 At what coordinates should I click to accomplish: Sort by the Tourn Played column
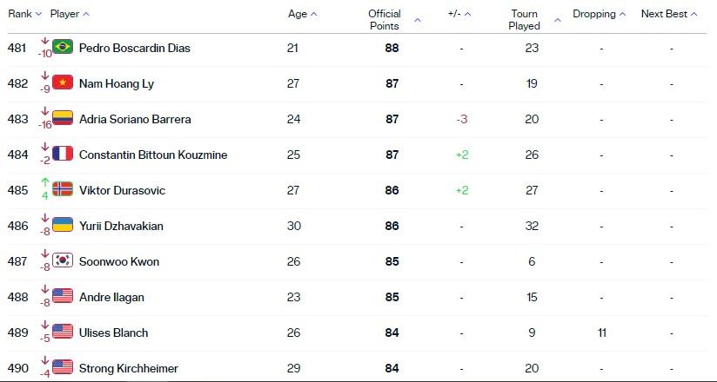tap(534, 20)
